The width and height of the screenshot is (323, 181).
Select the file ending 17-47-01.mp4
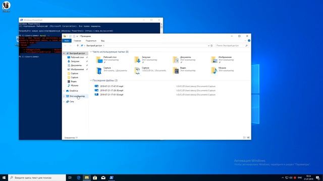pos(112,86)
